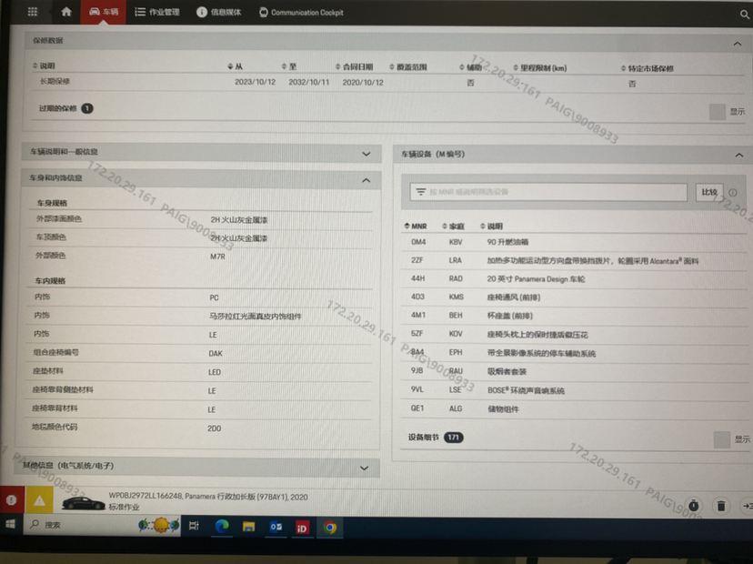The height and width of the screenshot is (564, 753).
Task: Select the 车辆 tab
Action: tap(104, 12)
